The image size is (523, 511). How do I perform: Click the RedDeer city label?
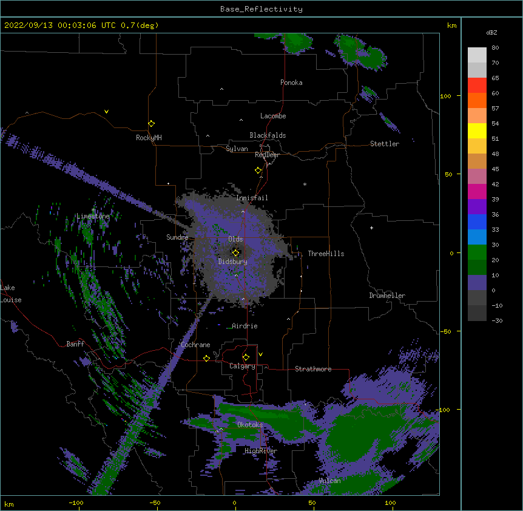(x=267, y=155)
